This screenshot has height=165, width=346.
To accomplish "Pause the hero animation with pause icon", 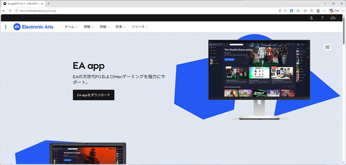I will [328, 47].
